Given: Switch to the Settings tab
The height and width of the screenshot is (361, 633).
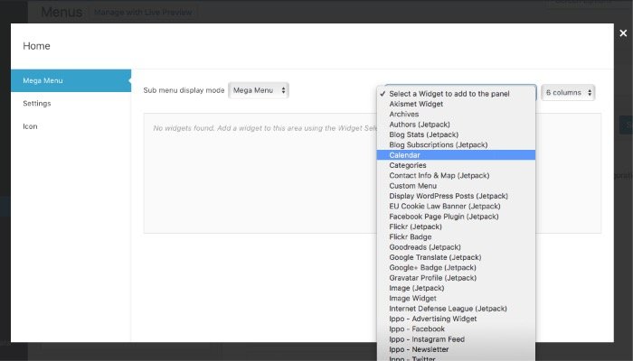Looking at the screenshot, I should 71,104.
